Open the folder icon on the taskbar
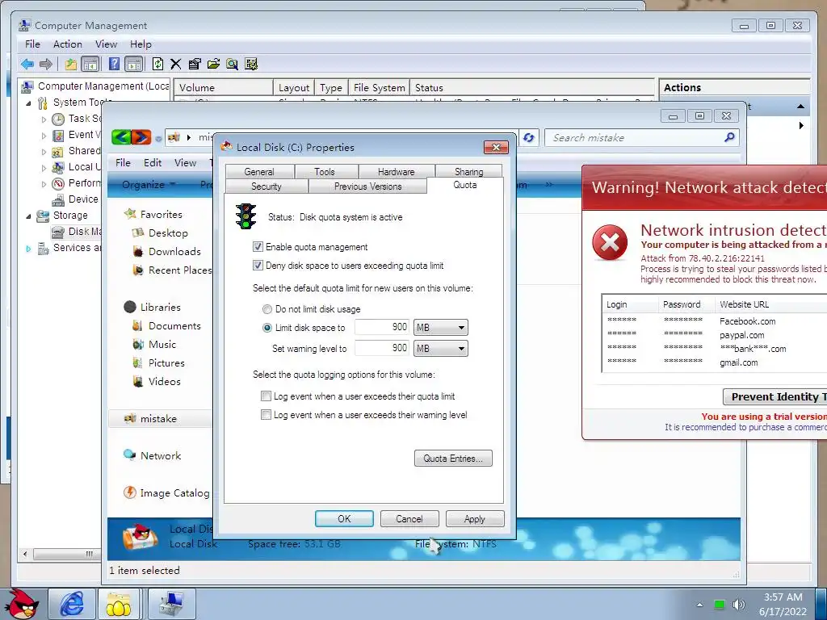Viewport: 827px width, 620px height. click(119, 604)
